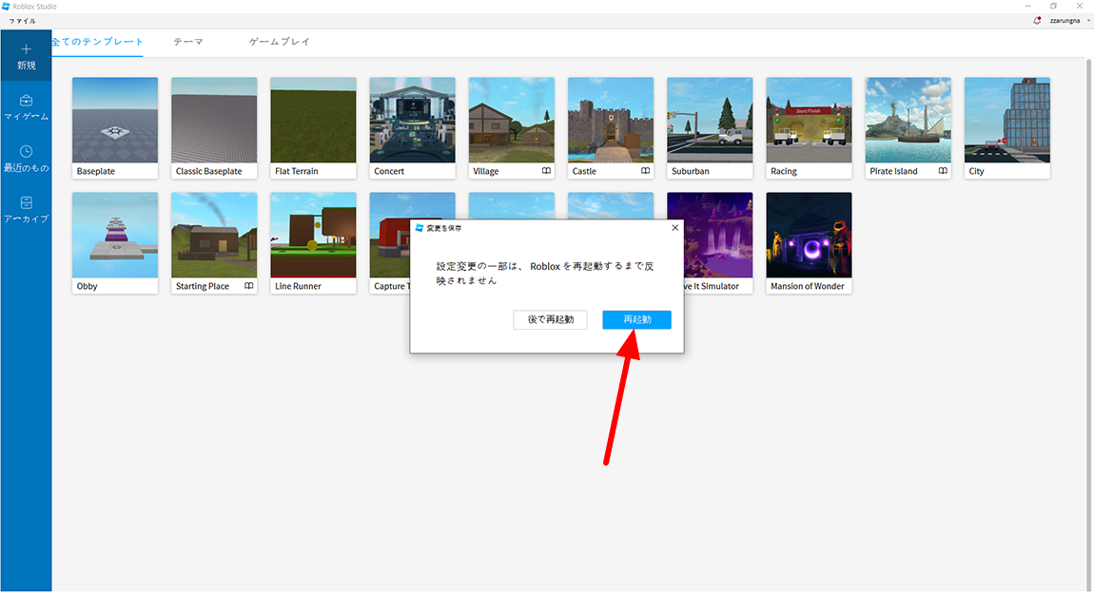Open the Village template tutorial book icon
The image size is (1094, 592).
[548, 171]
